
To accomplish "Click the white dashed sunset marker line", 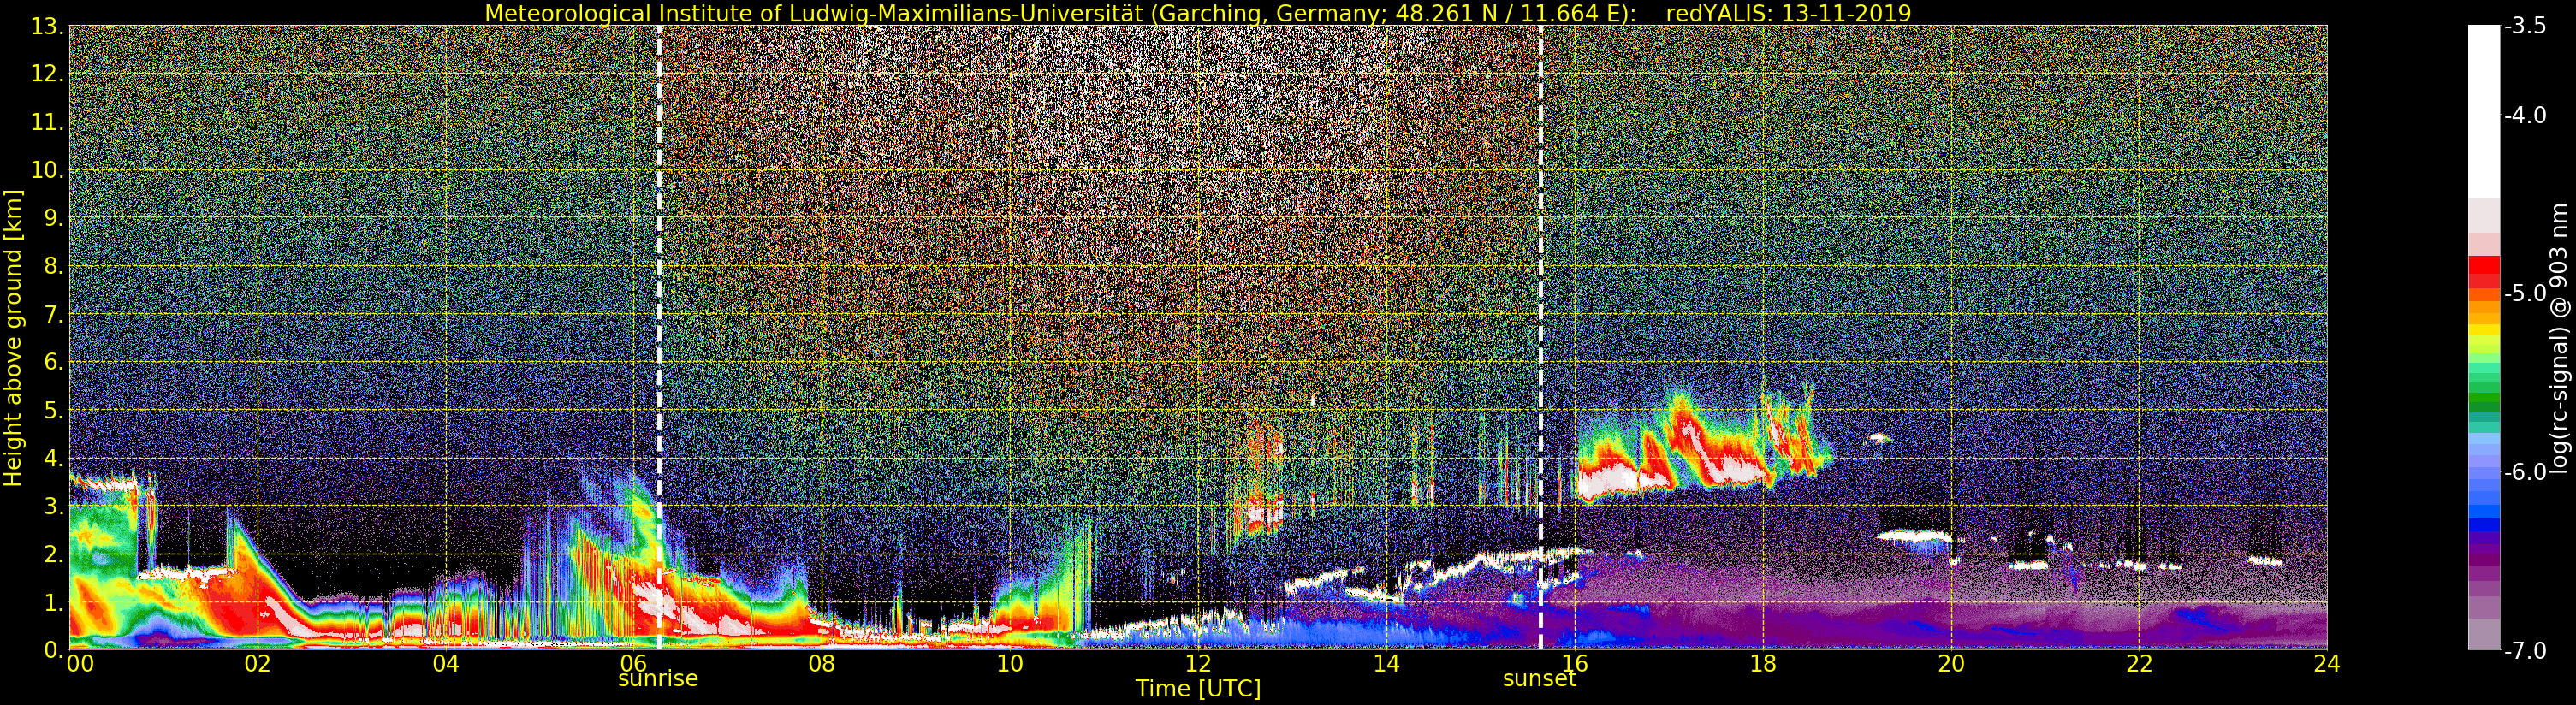I will 1540,338.
